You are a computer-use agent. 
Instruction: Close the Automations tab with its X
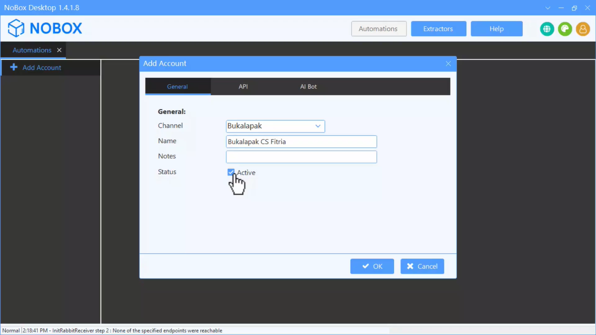[59, 50]
